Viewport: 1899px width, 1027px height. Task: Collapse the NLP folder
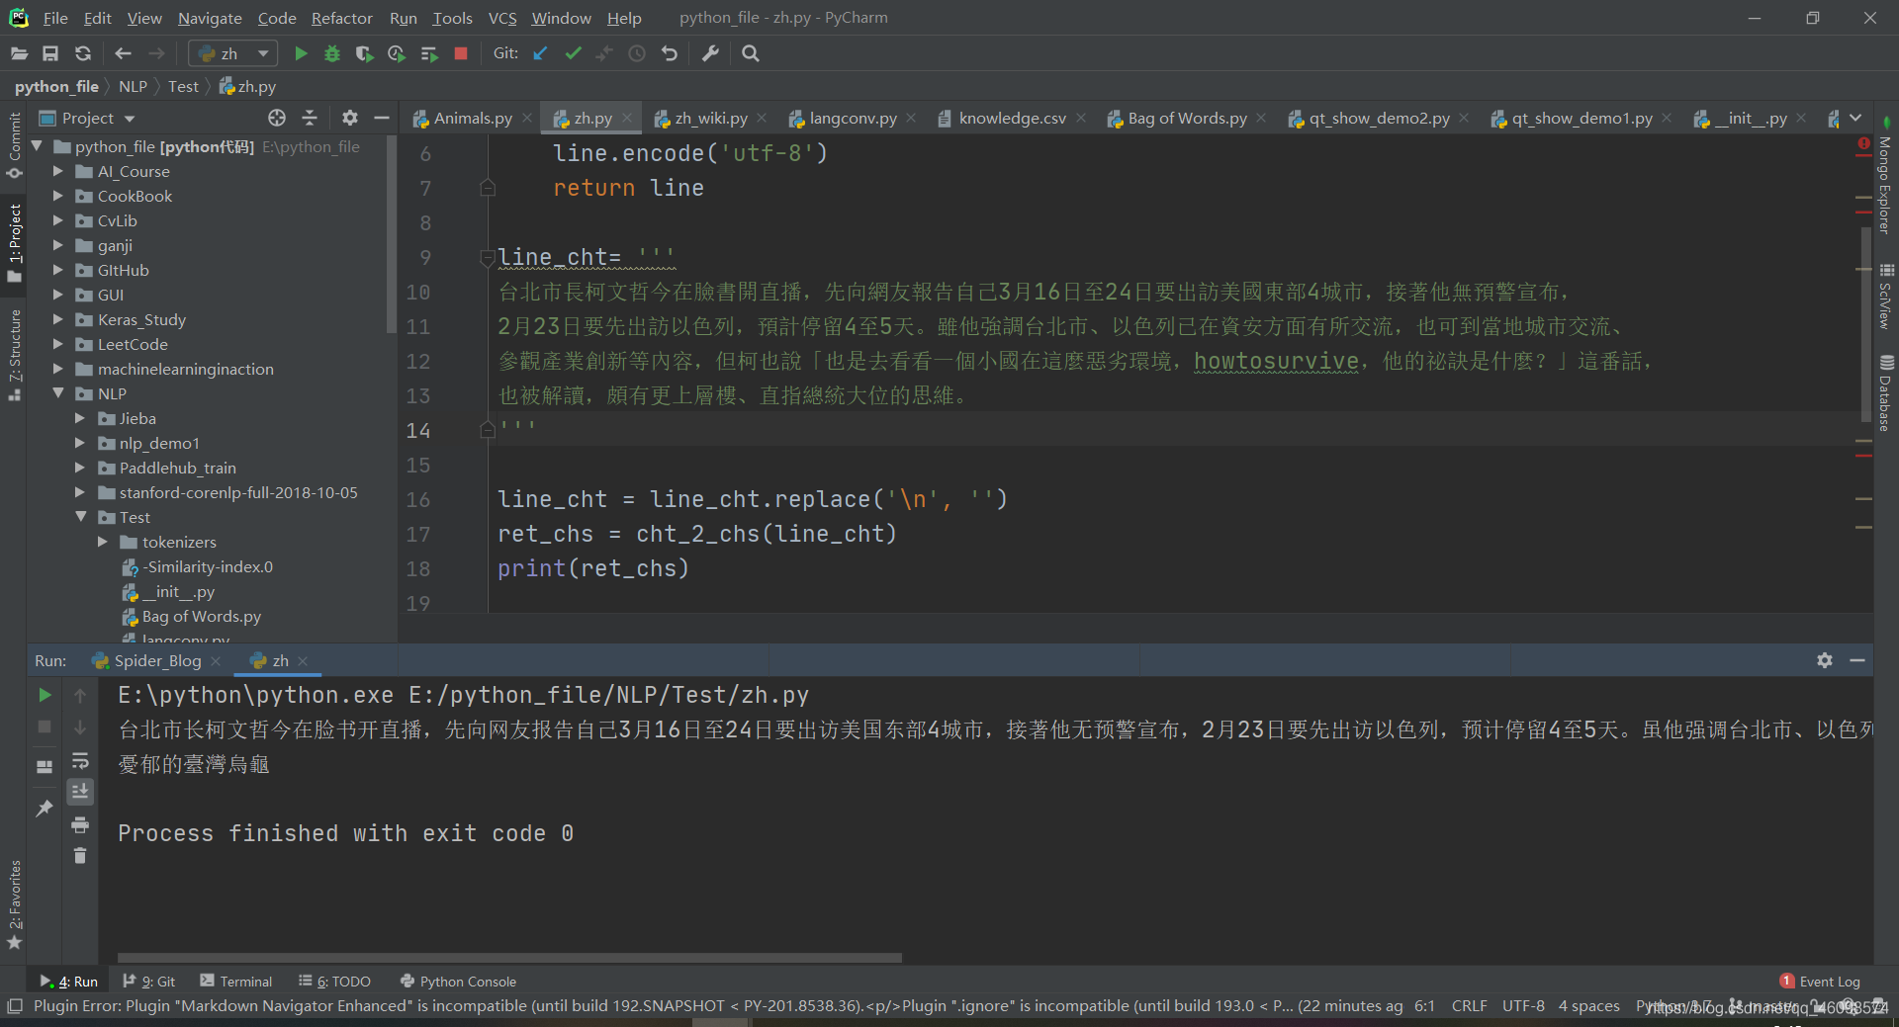[58, 393]
